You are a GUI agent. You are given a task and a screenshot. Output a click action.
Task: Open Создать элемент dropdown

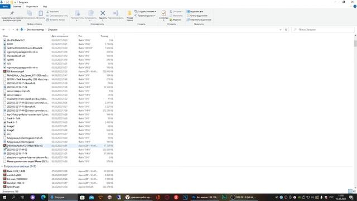click(145, 12)
